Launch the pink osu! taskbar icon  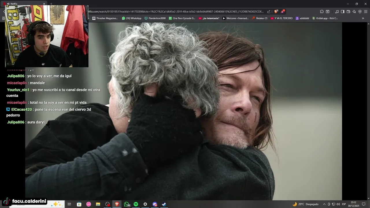(88, 204)
